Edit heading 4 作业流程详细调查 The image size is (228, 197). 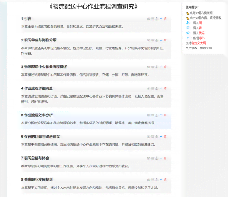point(37,88)
